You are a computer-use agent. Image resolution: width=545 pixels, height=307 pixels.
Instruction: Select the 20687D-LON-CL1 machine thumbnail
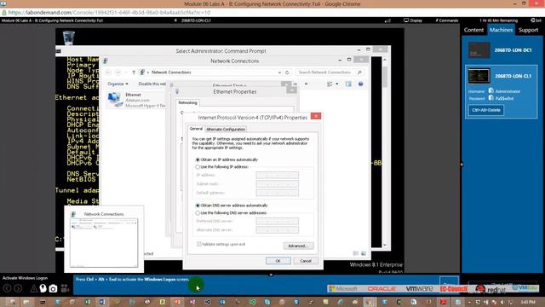pyautogui.click(x=479, y=76)
